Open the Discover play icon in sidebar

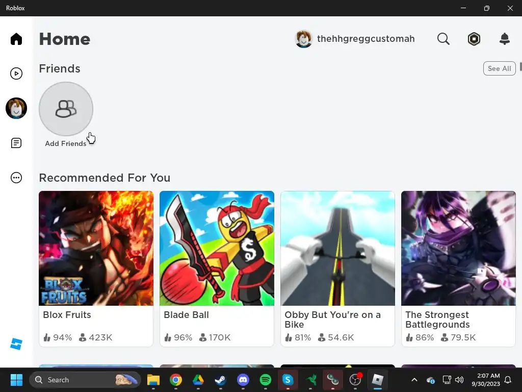point(16,73)
